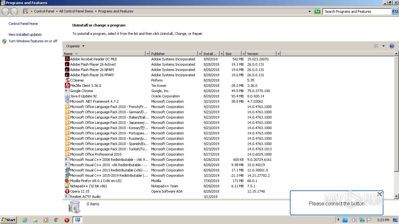Expand the Control Panel breadcrumb arrow
The height and width of the screenshot is (224, 399).
57,12
